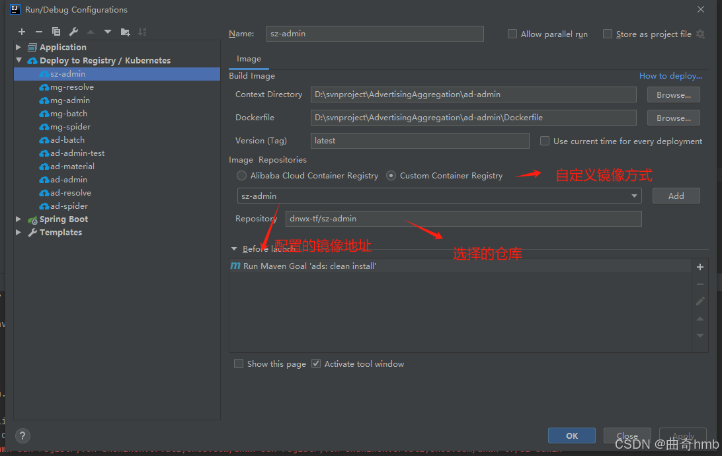
Task: Collapse Deploy to Registry / Kubernetes node
Action: [19, 60]
